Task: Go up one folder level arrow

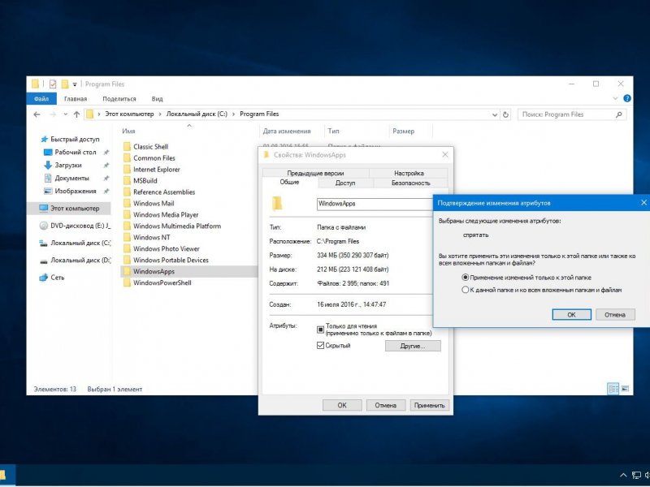Action: click(76, 114)
